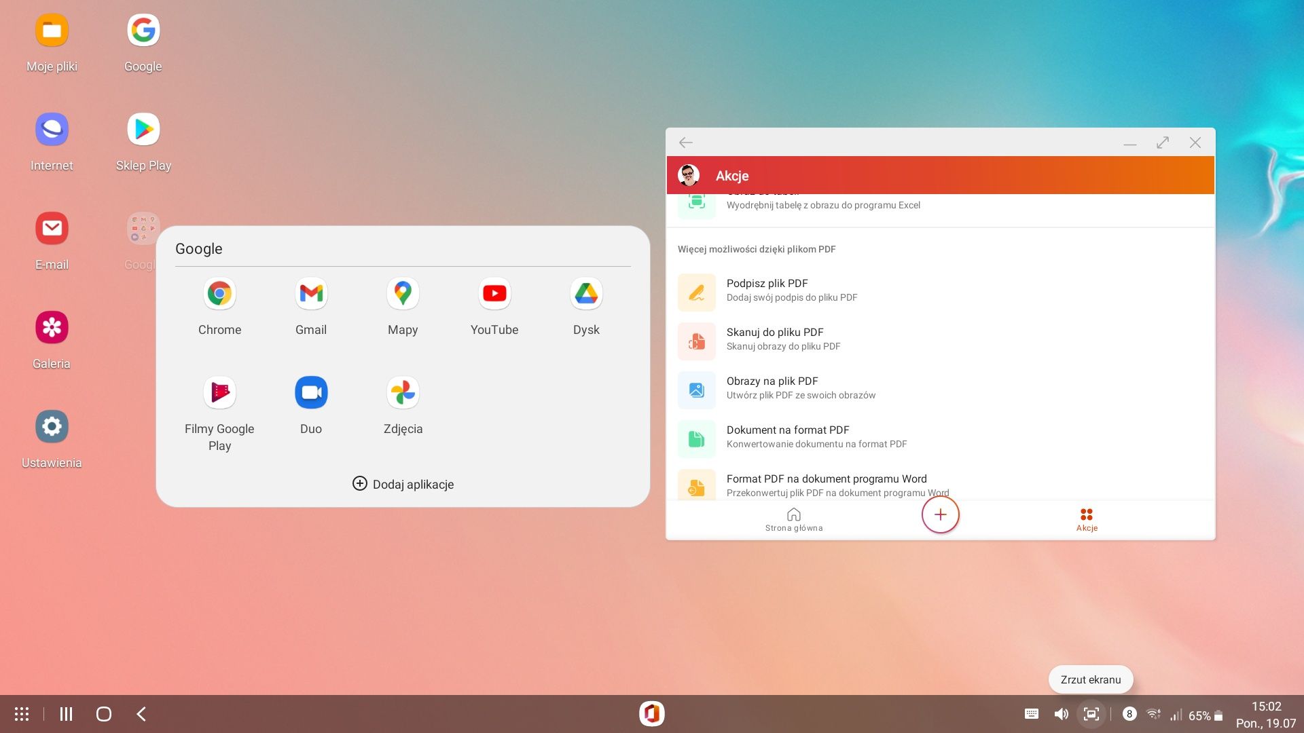1304x733 pixels.
Task: Select Skanuj do pliku PDF action
Action: coord(940,341)
